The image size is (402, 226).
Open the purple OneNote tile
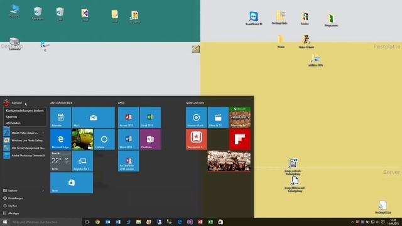click(x=150, y=139)
